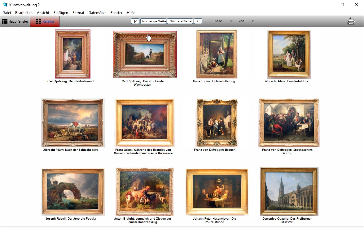This screenshot has height=228, width=364.
Task: Expand the Datensätze menu
Action: coord(97,13)
